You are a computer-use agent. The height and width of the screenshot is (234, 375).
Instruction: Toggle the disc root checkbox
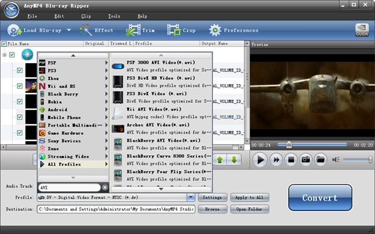click(x=12, y=55)
